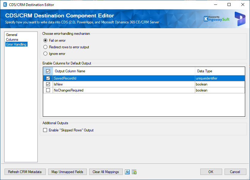Close the CDS/CRM Destination Editor window
The image size is (250, 180).
tap(243, 4)
